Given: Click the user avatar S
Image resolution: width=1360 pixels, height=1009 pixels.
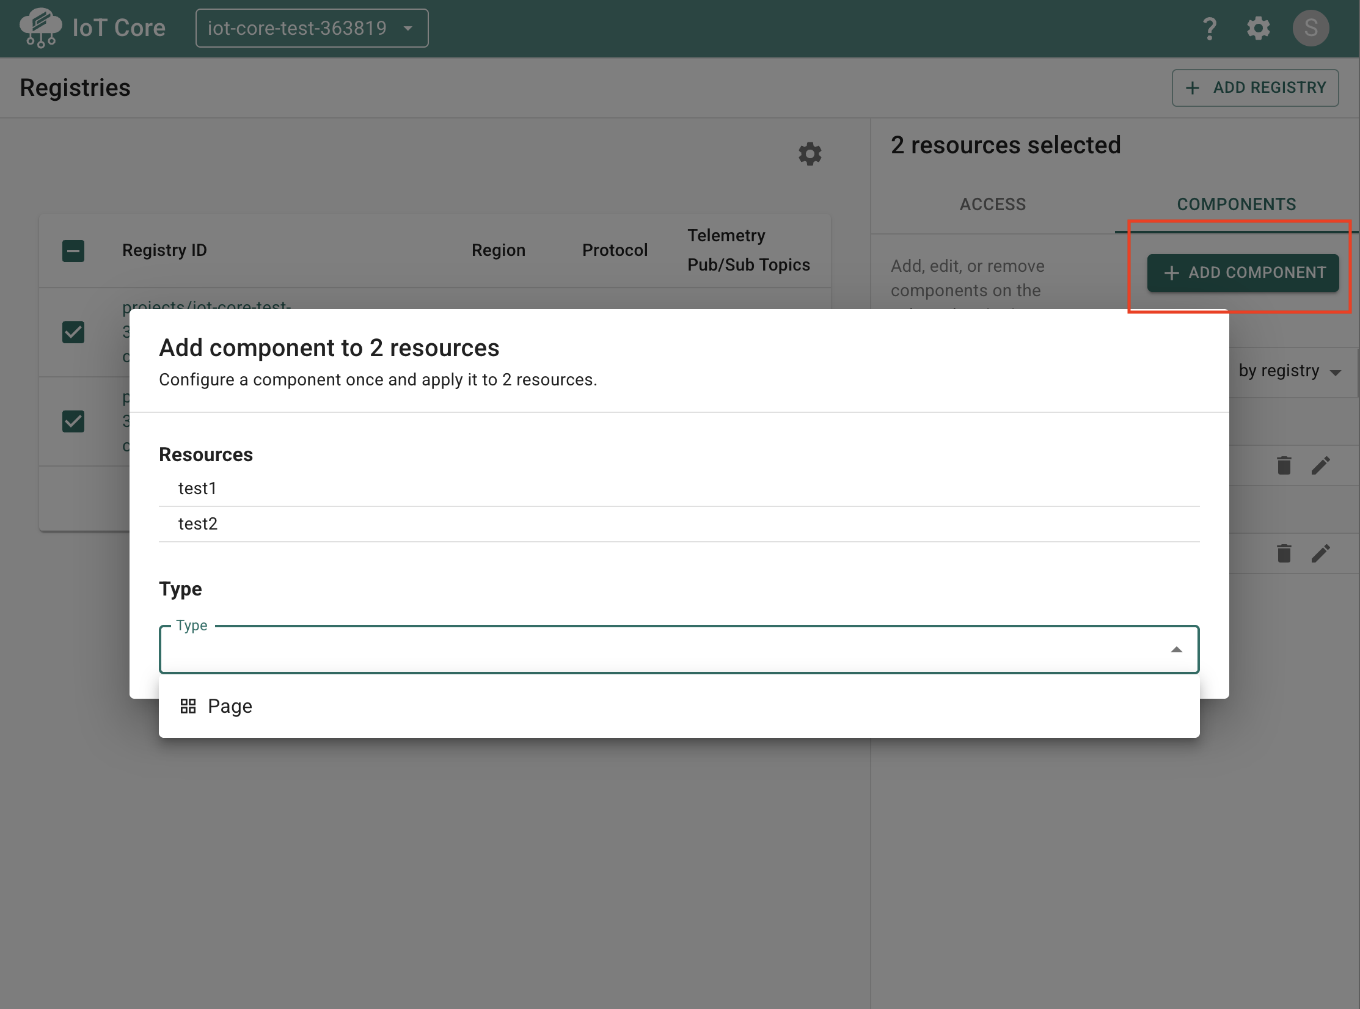Looking at the screenshot, I should 1311,28.
